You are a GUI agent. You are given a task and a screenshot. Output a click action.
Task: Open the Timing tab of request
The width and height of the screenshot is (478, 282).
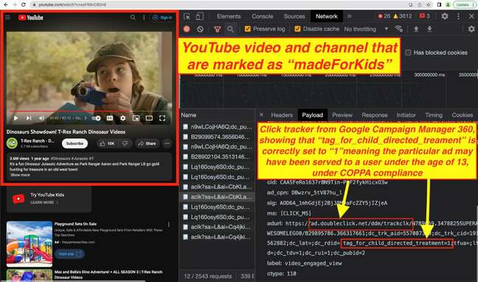tap(434, 115)
